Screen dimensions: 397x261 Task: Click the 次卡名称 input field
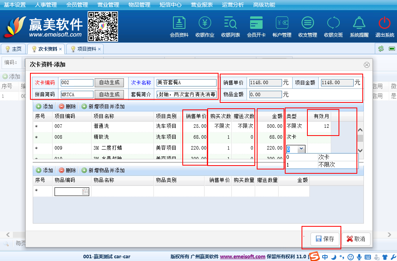186,83
